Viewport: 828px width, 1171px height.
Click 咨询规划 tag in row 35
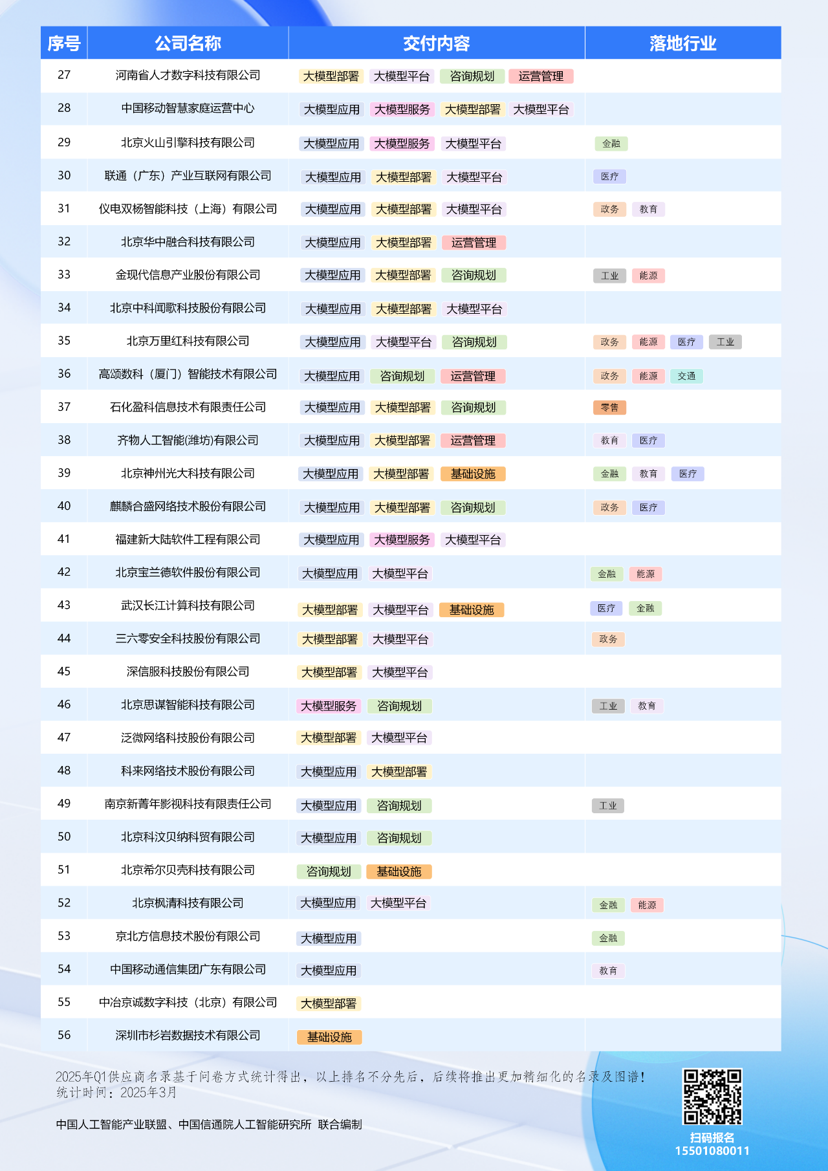point(474,342)
